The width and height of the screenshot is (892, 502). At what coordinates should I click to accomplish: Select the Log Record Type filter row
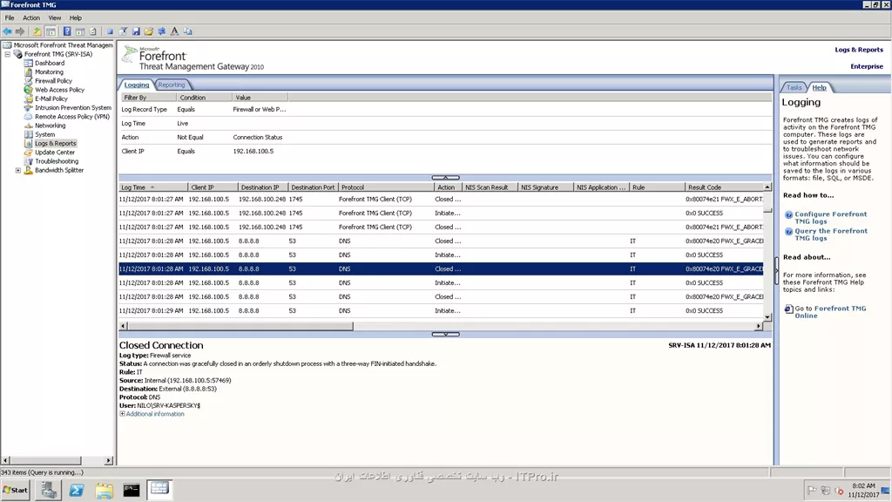445,109
